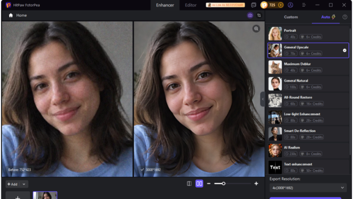
Task: Choose the Low-light Enhancement model
Action: [308, 117]
